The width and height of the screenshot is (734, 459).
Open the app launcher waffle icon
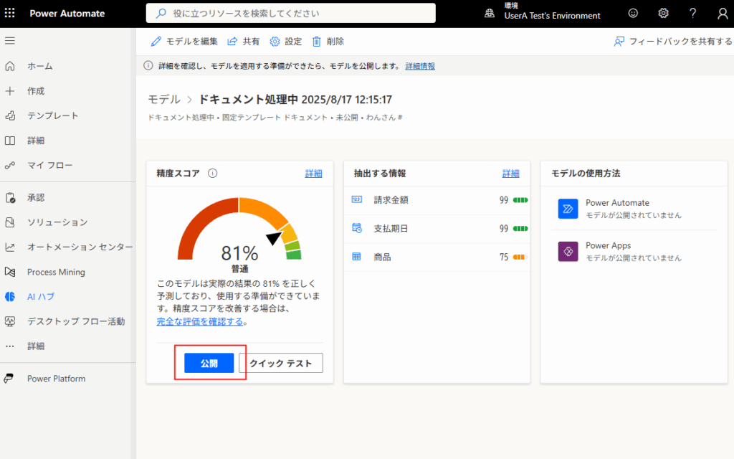(10, 13)
